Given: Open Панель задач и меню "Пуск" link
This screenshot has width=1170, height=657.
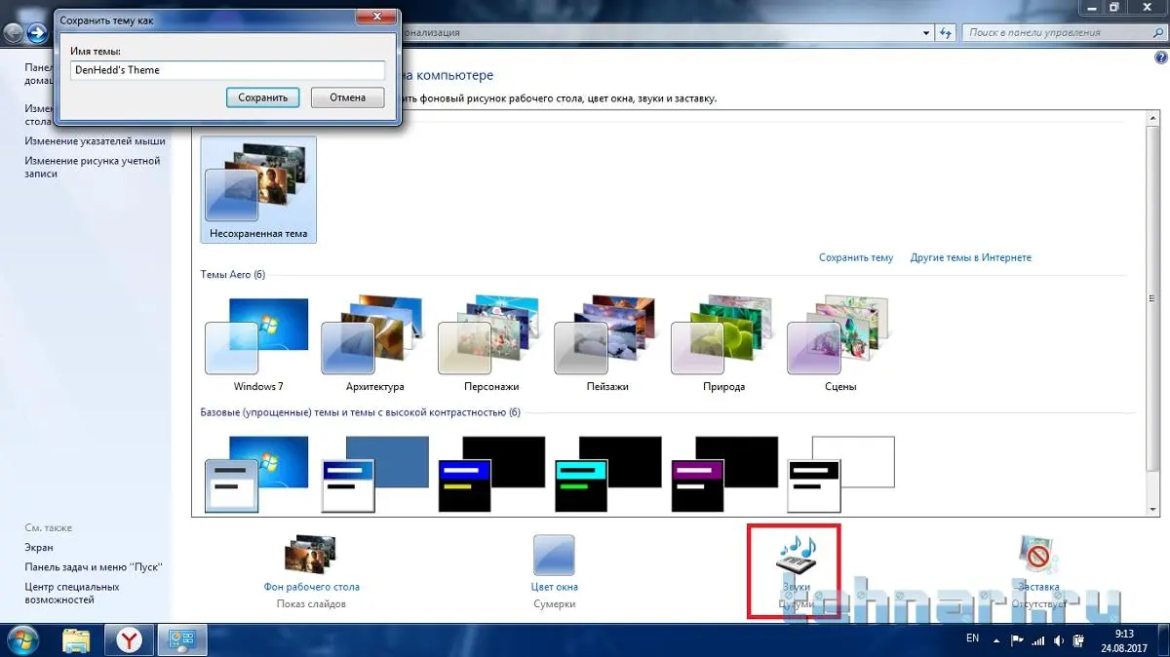Looking at the screenshot, I should coord(94,567).
